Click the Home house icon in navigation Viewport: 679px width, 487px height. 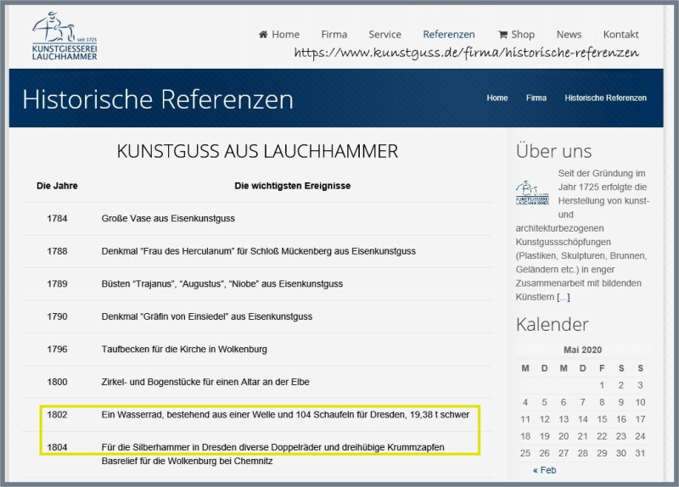click(x=263, y=35)
